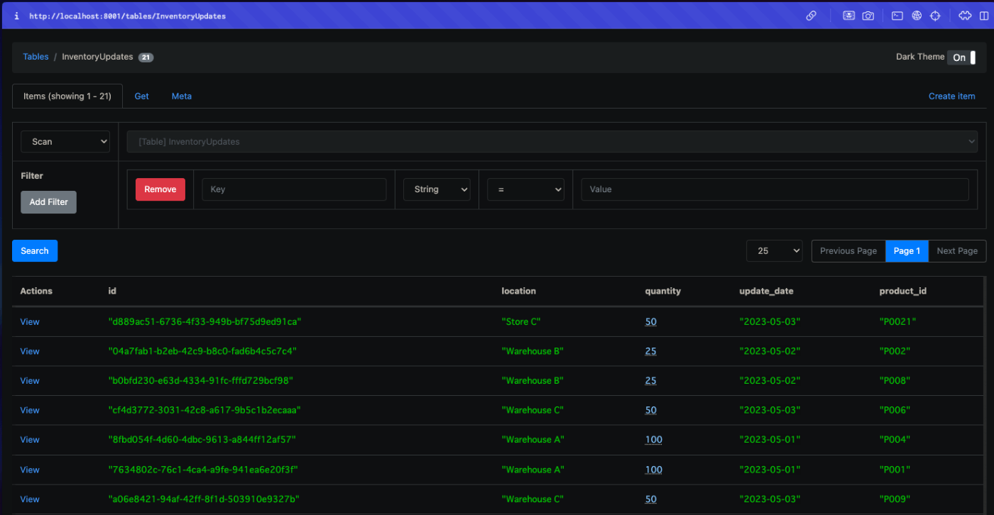
Task: Toggle the Dark Theme switch
Action: (962, 57)
